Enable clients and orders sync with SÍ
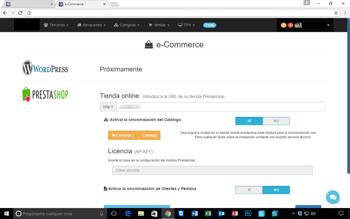Viewport: 350px width, 219px height. tap(249, 190)
